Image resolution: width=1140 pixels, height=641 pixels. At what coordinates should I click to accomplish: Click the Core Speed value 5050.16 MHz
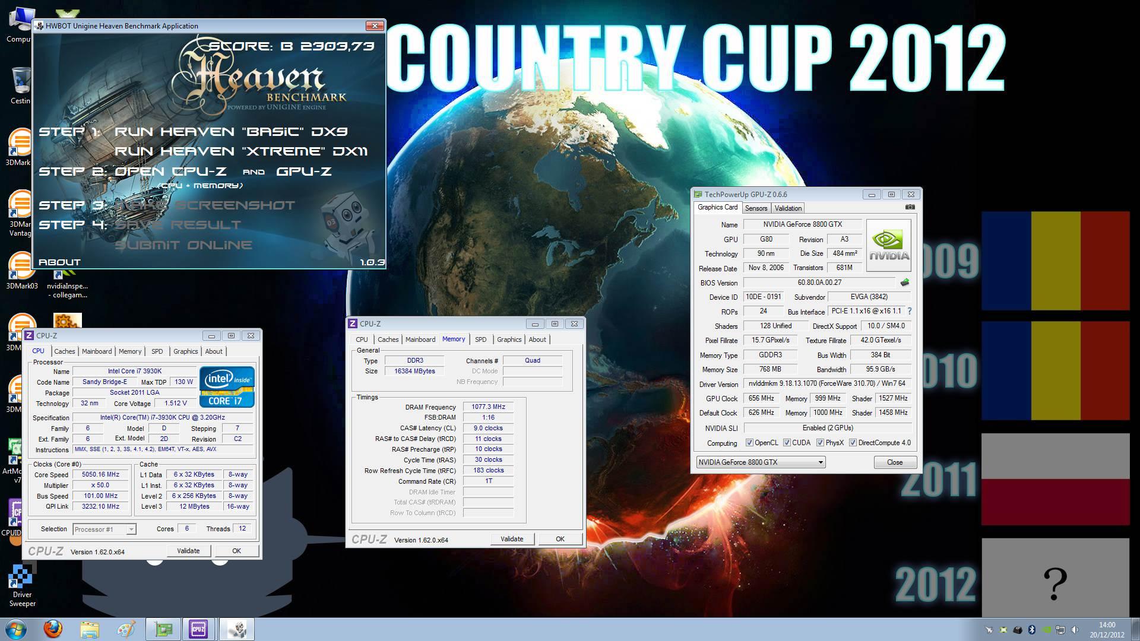click(100, 475)
